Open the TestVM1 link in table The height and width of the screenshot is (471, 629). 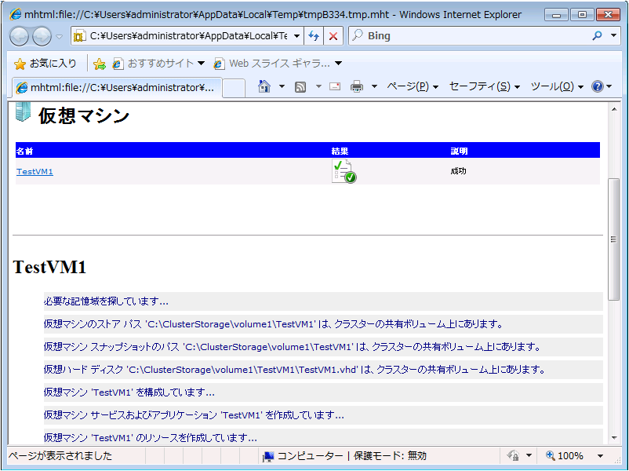(x=35, y=171)
